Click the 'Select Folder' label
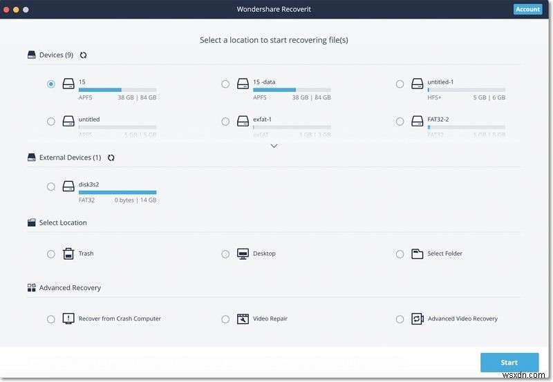This screenshot has height=382, width=553. click(444, 254)
